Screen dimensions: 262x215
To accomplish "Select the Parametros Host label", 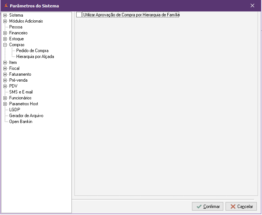I will [x=24, y=104].
